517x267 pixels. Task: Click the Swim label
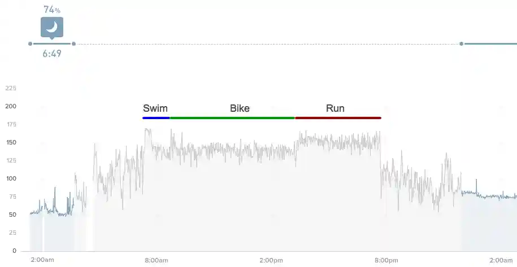tap(155, 108)
